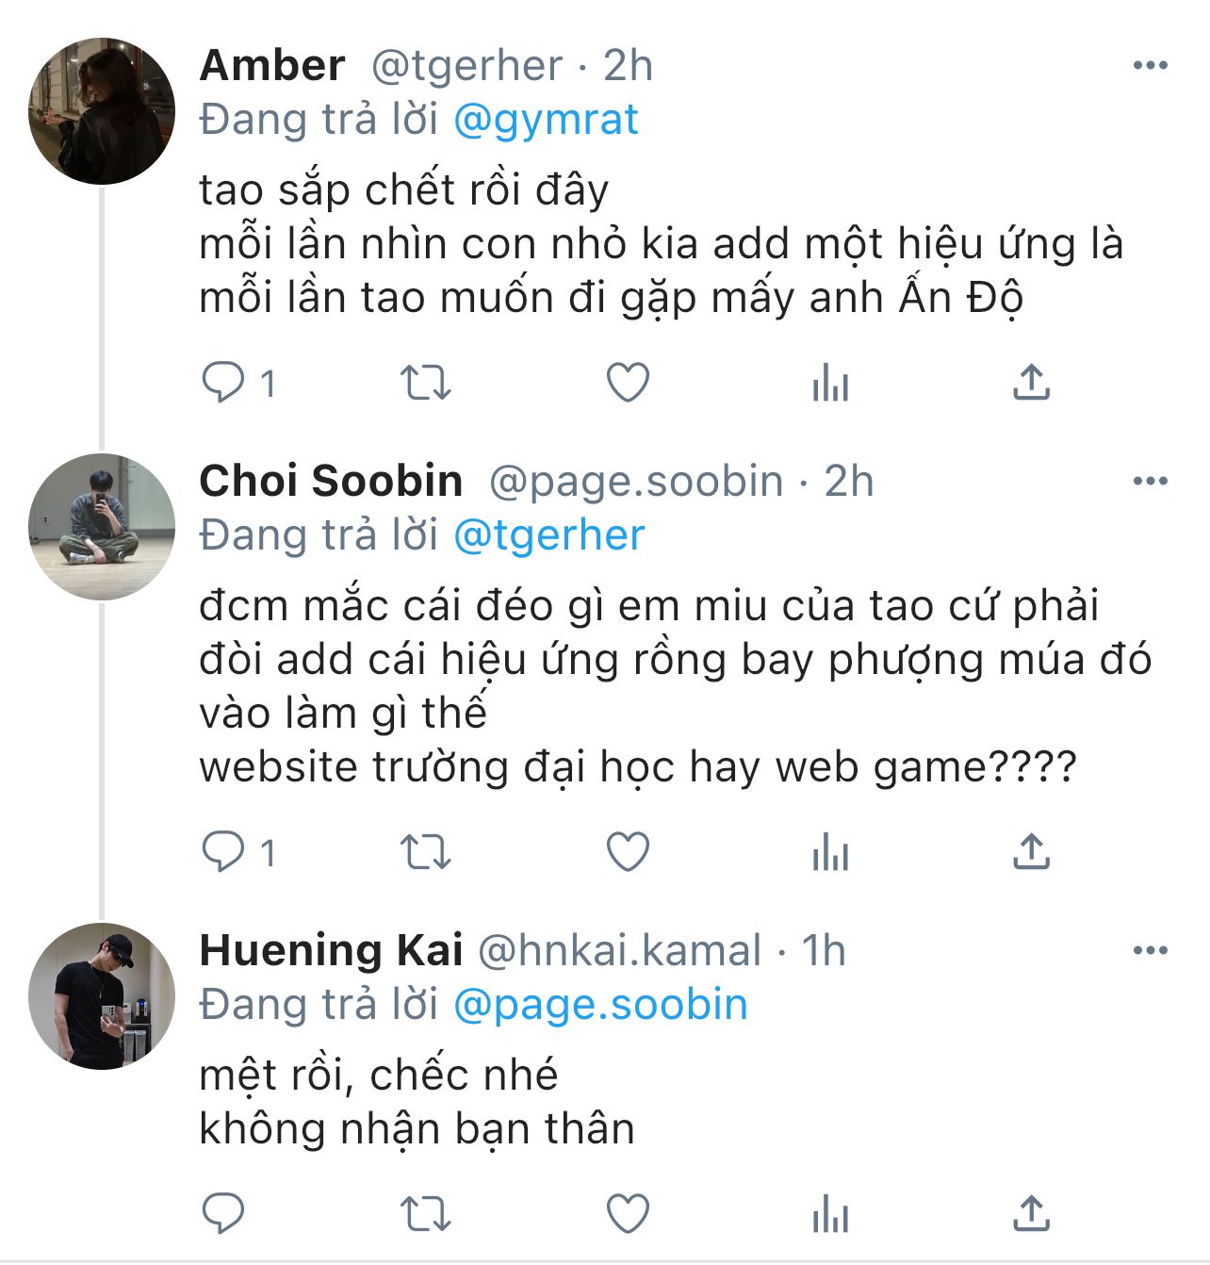Retweet Amber's reply

(426, 383)
